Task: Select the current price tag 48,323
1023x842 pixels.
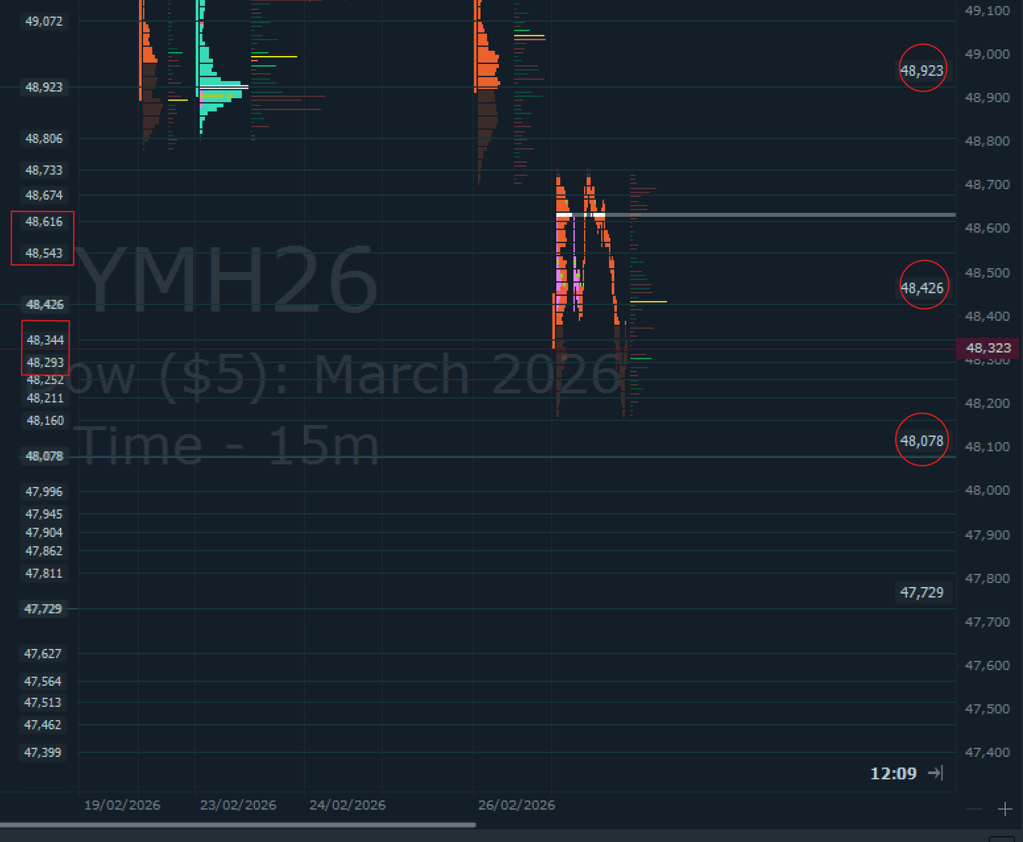Action: click(x=988, y=348)
